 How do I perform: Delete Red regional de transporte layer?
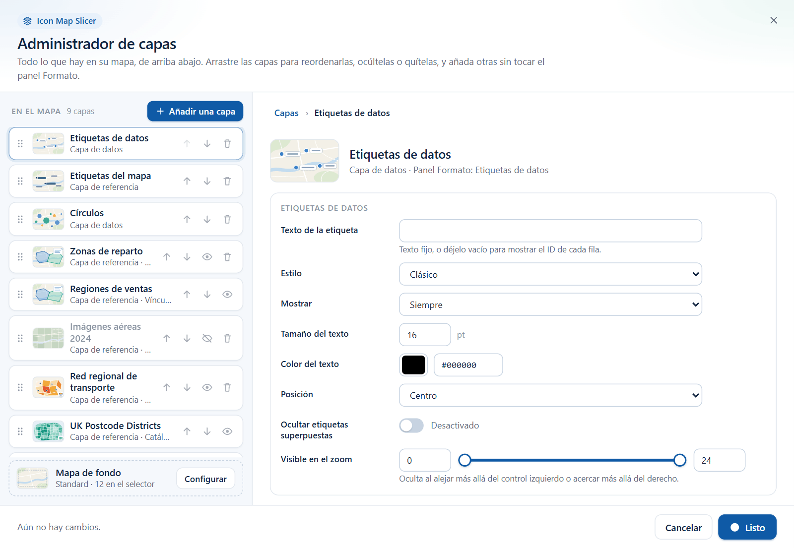(227, 388)
